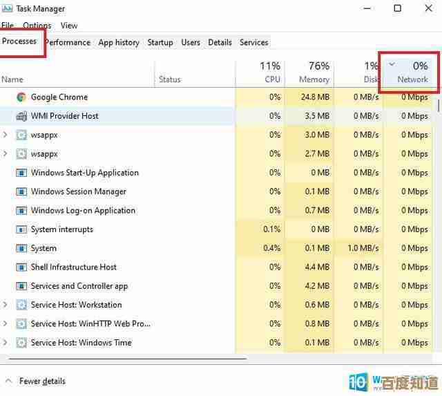Click WMI Provider Host's 3.5 MB value
442x396 pixels.
pyautogui.click(x=317, y=116)
